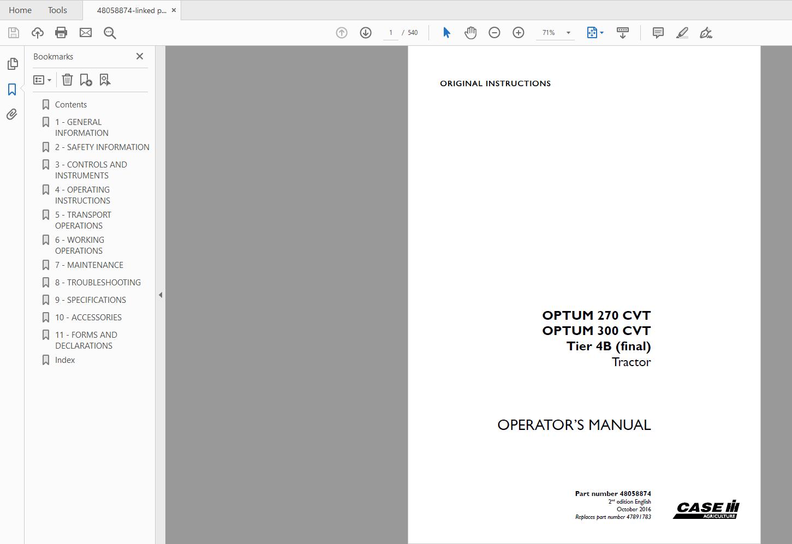This screenshot has width=792, height=544.
Task: Click the scrolling mode keyboard icon
Action: pyautogui.click(x=623, y=33)
